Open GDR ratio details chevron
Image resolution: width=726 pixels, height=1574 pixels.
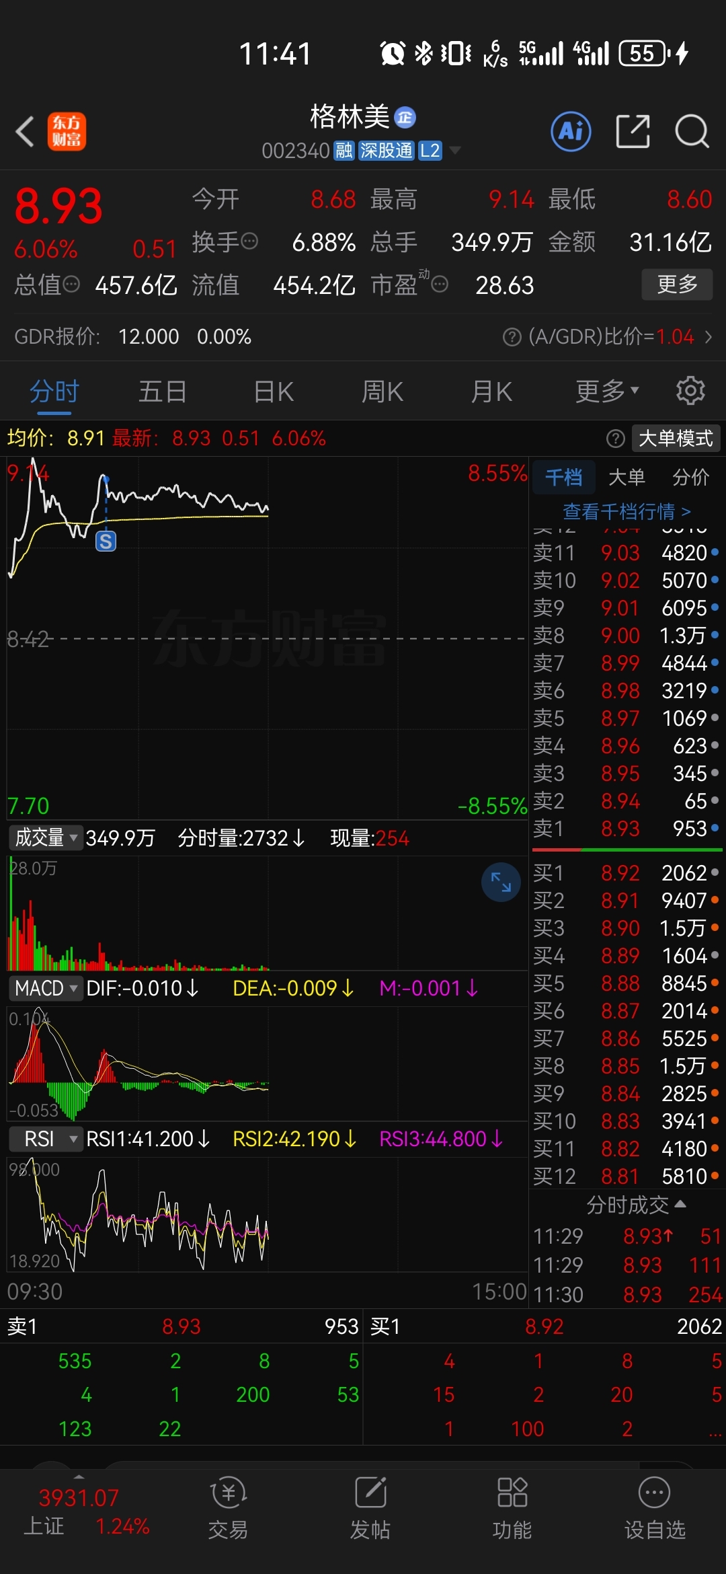click(708, 337)
